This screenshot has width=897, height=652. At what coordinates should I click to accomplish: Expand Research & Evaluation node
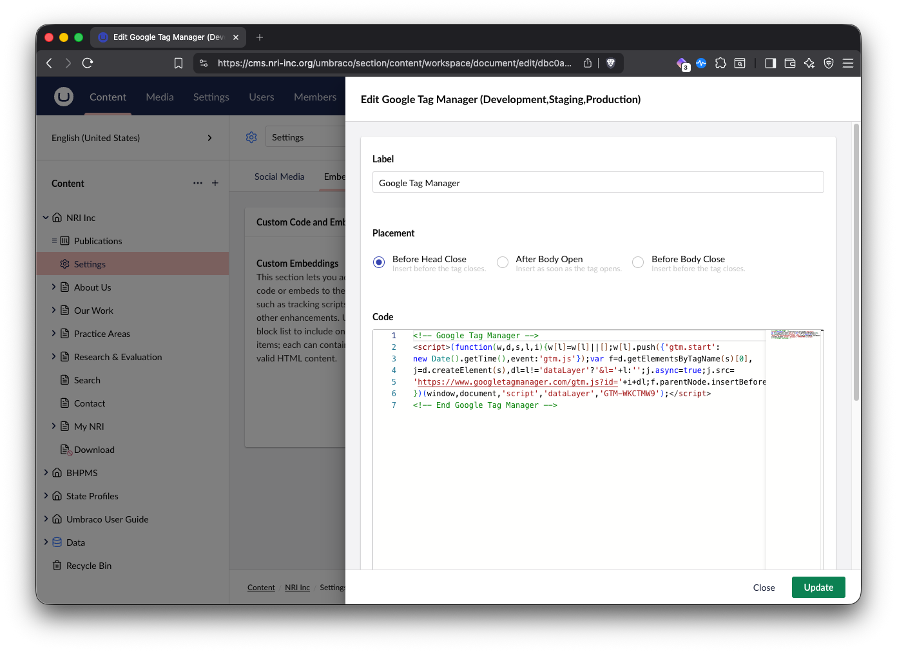53,357
